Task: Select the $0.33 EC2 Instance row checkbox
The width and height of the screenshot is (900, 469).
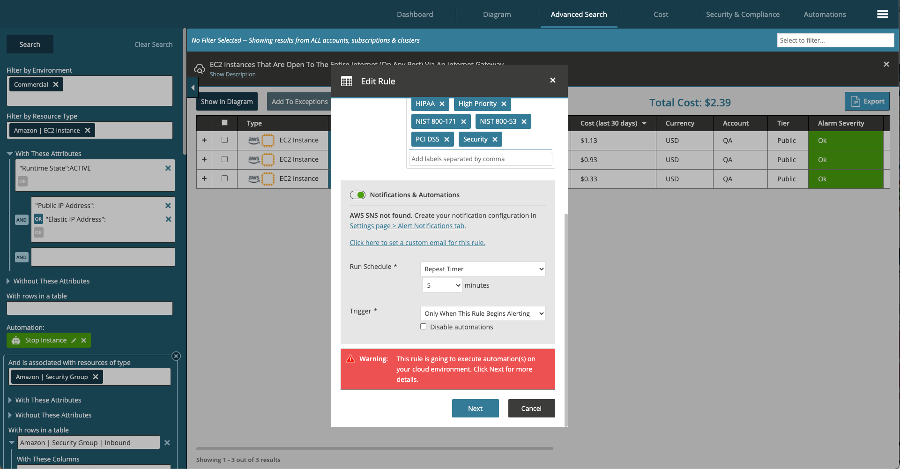Action: pyautogui.click(x=225, y=179)
